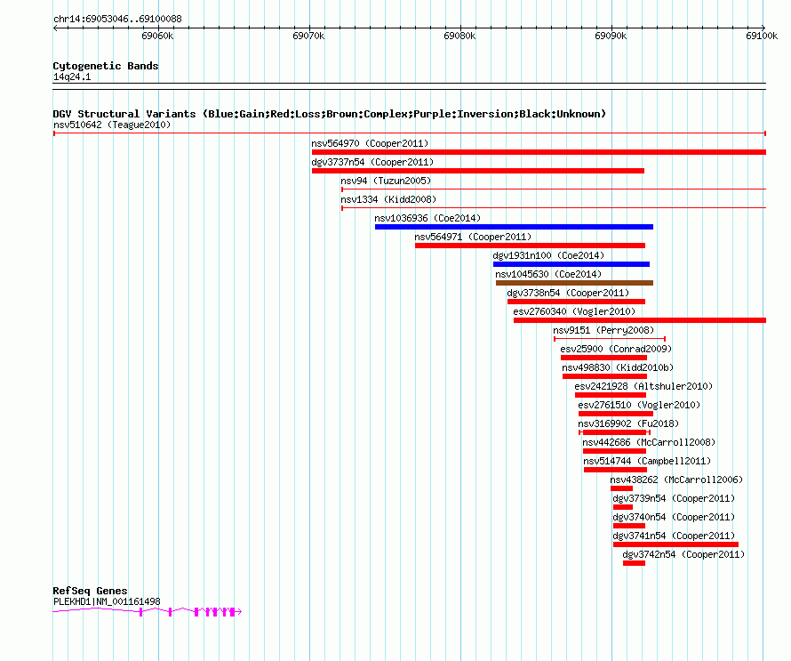Image resolution: width=791 pixels, height=661 pixels.
Task: Click the 69060k ruler tick label
Action: (x=157, y=36)
